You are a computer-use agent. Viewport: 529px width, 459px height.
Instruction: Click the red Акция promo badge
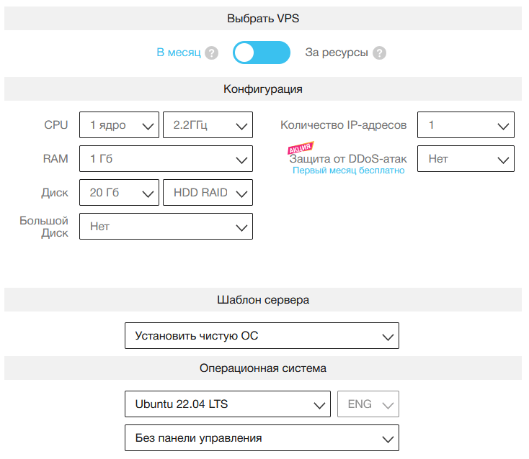300,149
